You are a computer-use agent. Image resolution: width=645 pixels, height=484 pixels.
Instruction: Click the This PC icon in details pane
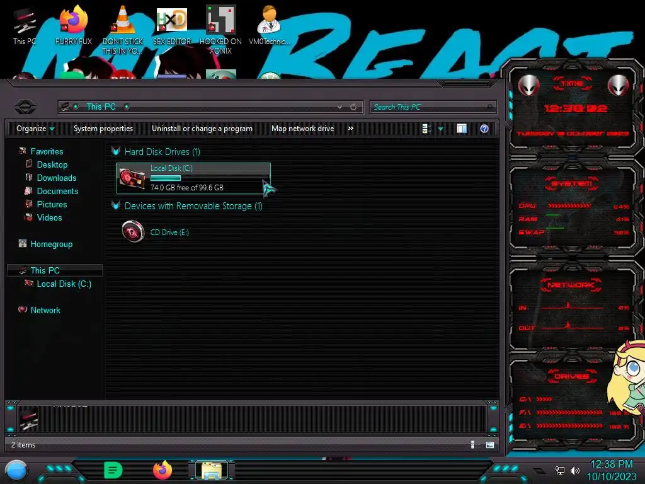point(29,418)
